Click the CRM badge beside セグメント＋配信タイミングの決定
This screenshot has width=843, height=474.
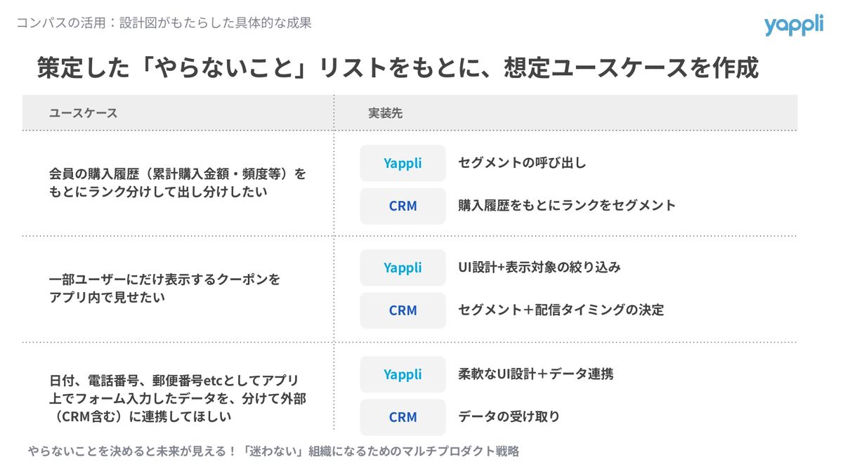403,310
